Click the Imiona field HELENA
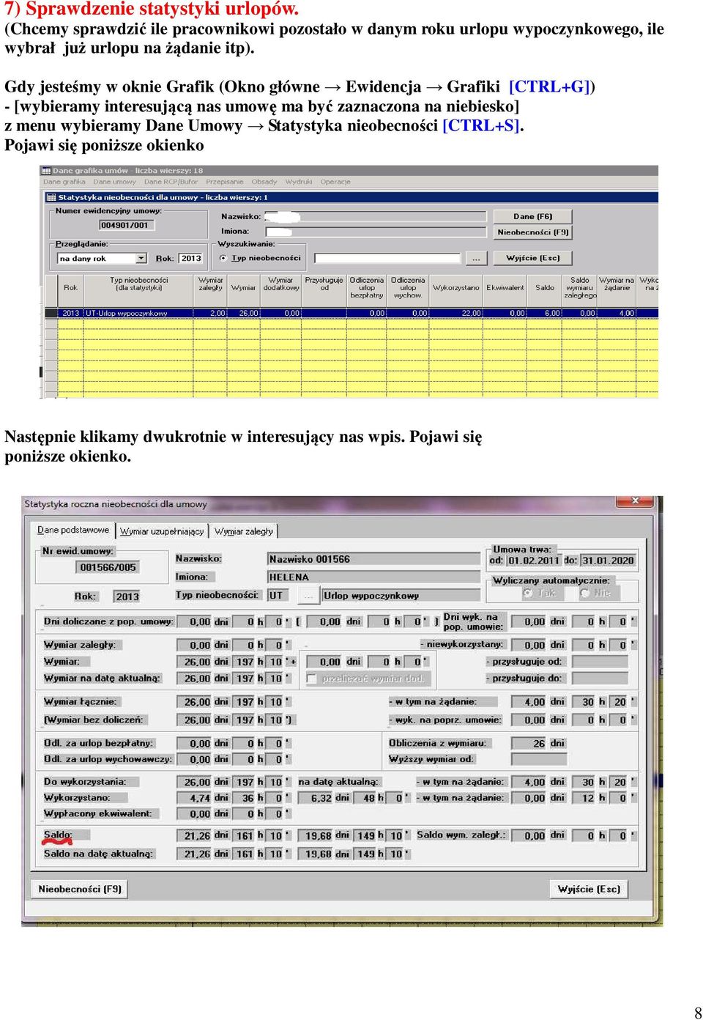Viewport: 703px width, 1020px height. click(x=373, y=577)
